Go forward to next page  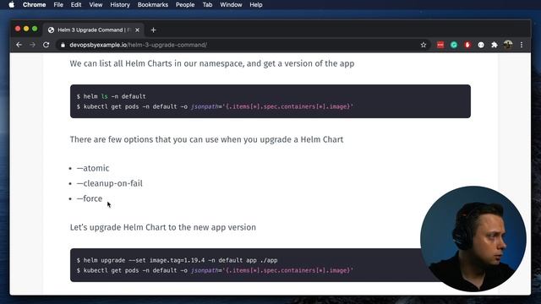(x=32, y=45)
